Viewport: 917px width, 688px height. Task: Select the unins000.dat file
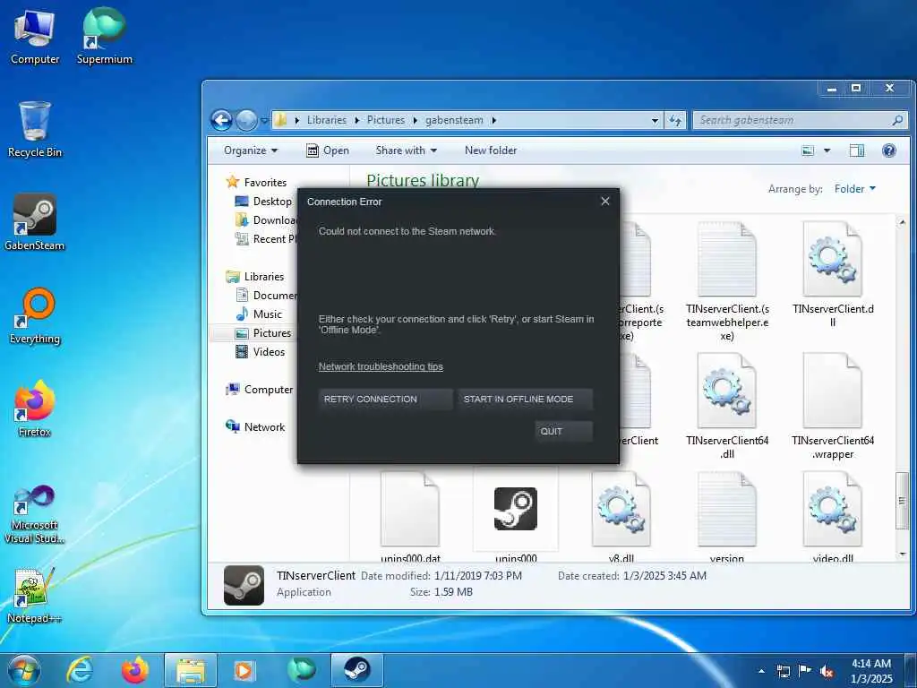pos(410,517)
